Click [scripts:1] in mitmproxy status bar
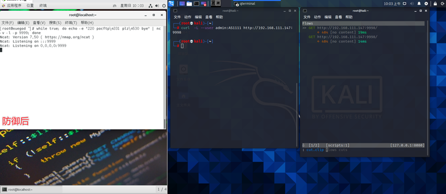This screenshot has width=446, height=194. tap(338, 145)
